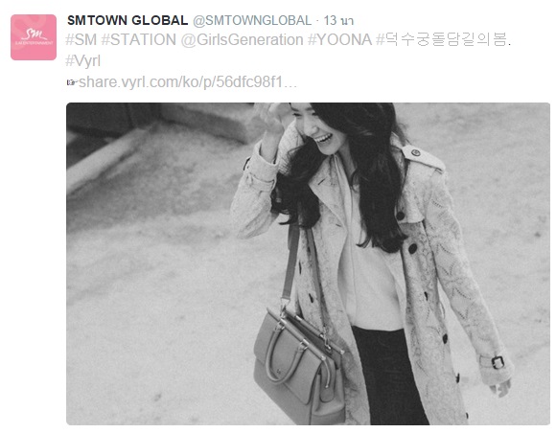Open the tweet's 13 นา timestamp
Image resolution: width=556 pixels, height=433 pixels.
coord(338,20)
